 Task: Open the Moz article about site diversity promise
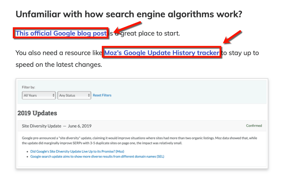[77, 151]
